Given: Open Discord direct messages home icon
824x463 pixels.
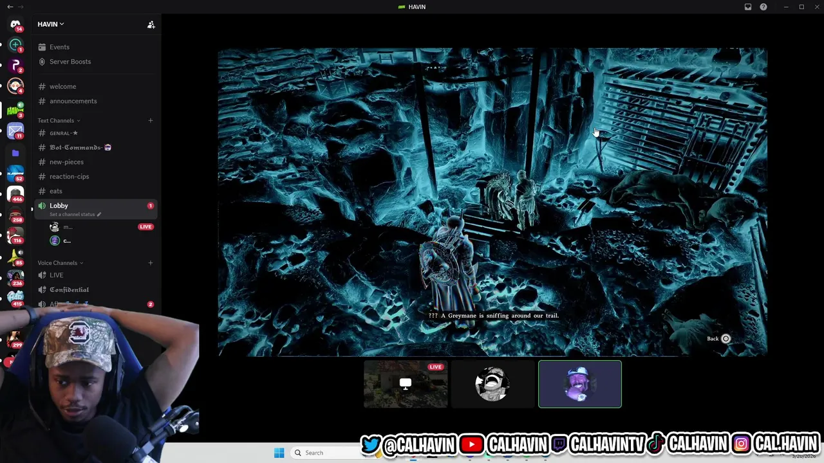Looking at the screenshot, I should tap(15, 24).
